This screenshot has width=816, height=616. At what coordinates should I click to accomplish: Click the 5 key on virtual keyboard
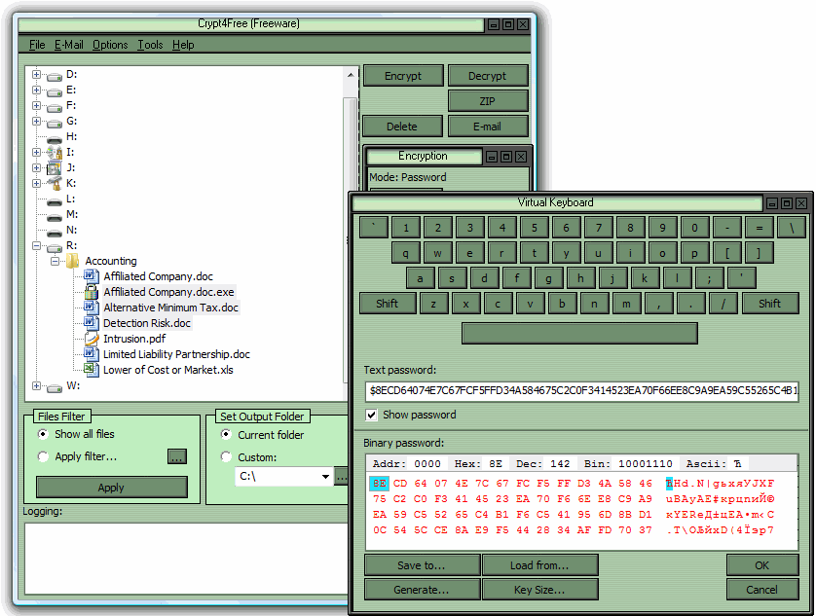535,228
